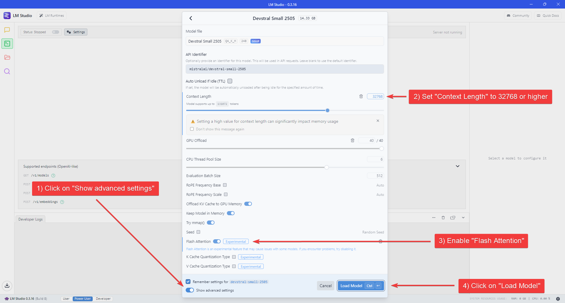Click the Context Length slider handle
Image resolution: width=565 pixels, height=303 pixels.
point(328,110)
